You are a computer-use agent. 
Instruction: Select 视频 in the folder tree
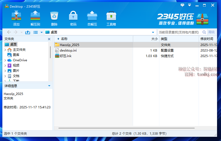click(x=16, y=66)
